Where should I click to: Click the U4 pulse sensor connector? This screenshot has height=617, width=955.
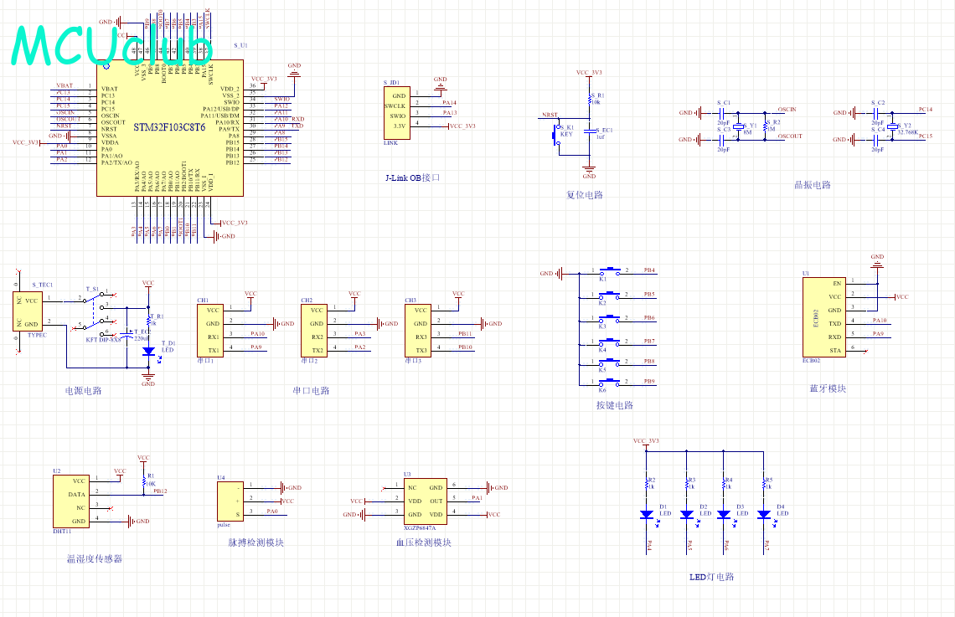[x=230, y=501]
